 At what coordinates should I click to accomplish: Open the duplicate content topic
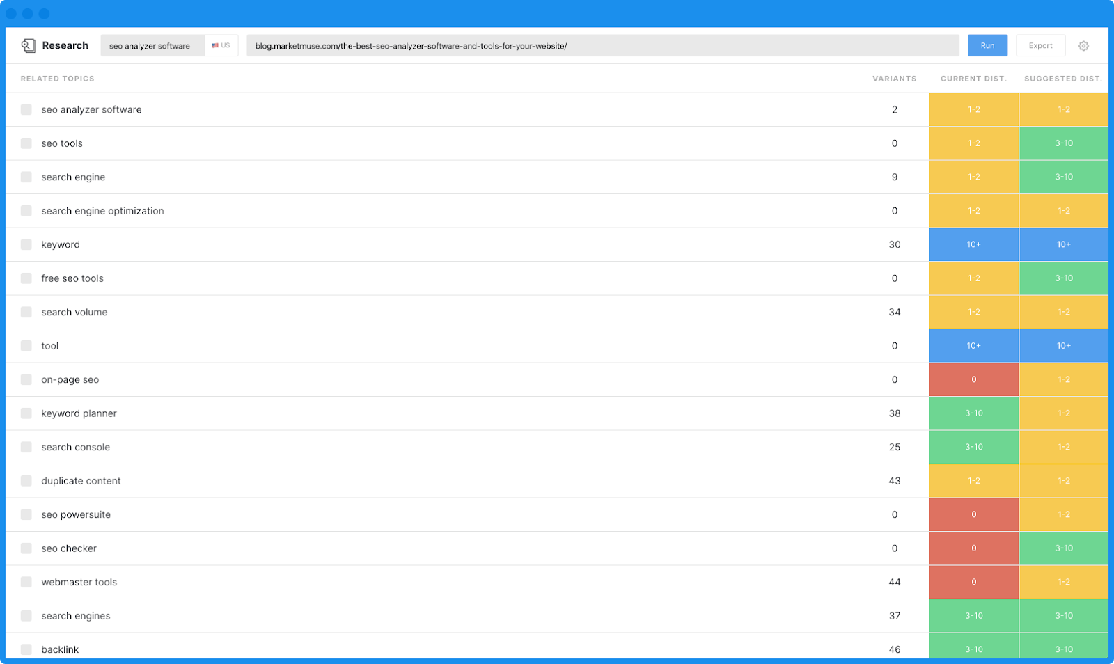(x=81, y=481)
